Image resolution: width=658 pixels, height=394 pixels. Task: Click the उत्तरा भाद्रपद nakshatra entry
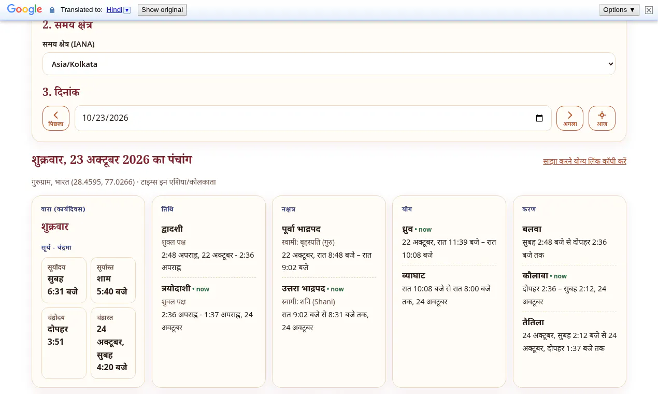point(329,308)
